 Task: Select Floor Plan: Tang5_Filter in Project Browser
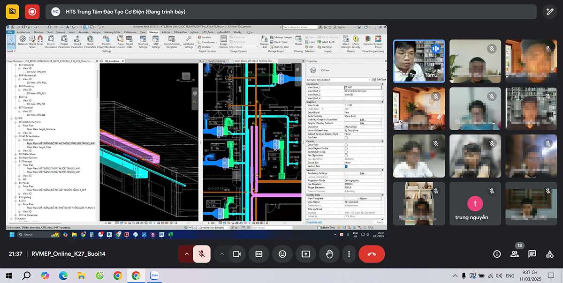click(38, 147)
